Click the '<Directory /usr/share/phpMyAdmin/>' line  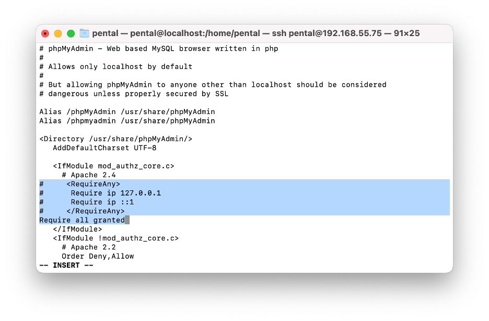click(115, 139)
